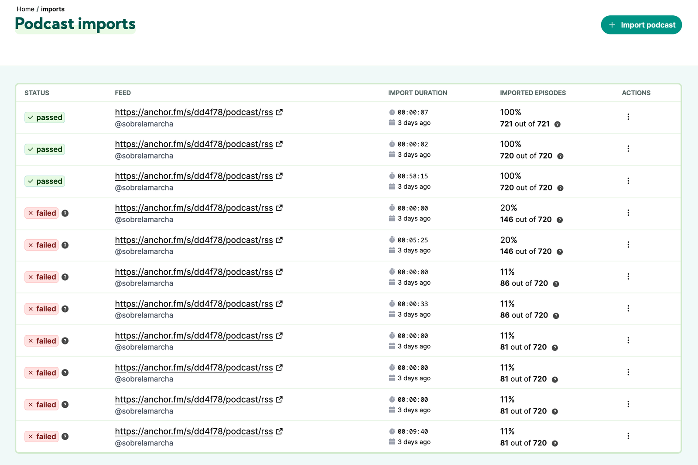698x465 pixels.
Task: Open the feed URL in the 00:00:33 row
Action: click(194, 304)
